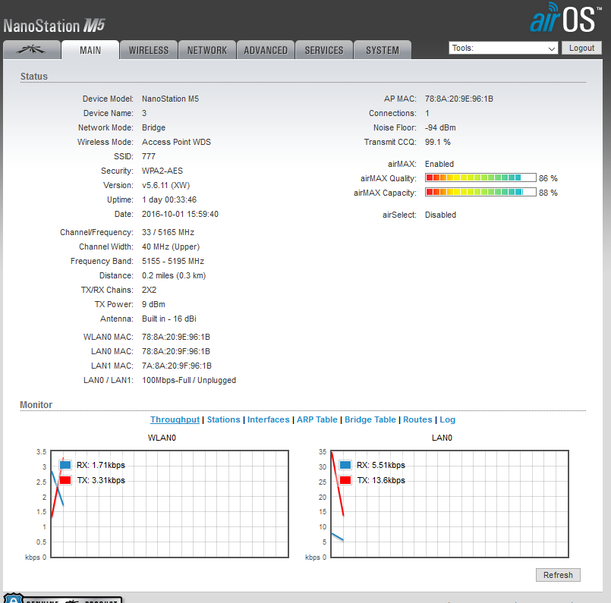Click the Noise Floor value -94 dBm
This screenshot has height=603, width=611.
pos(440,127)
